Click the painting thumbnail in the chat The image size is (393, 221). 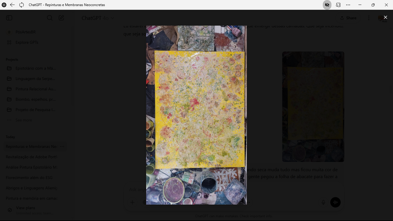point(313,106)
